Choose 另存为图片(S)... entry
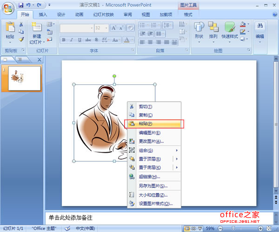The width and height of the screenshot is (279, 232). [x=154, y=186]
